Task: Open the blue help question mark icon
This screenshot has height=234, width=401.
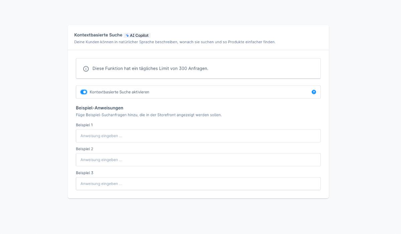Action: 314,92
